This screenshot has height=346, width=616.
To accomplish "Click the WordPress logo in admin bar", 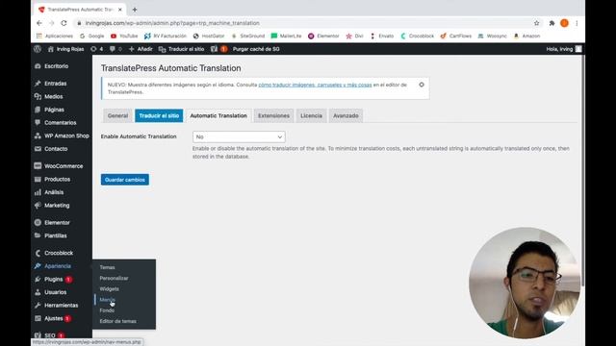I will pyautogui.click(x=38, y=49).
